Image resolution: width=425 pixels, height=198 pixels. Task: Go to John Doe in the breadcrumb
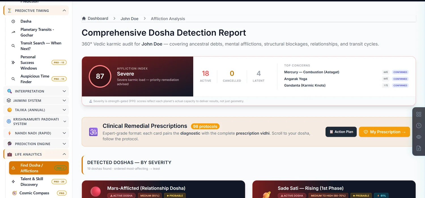tap(129, 19)
